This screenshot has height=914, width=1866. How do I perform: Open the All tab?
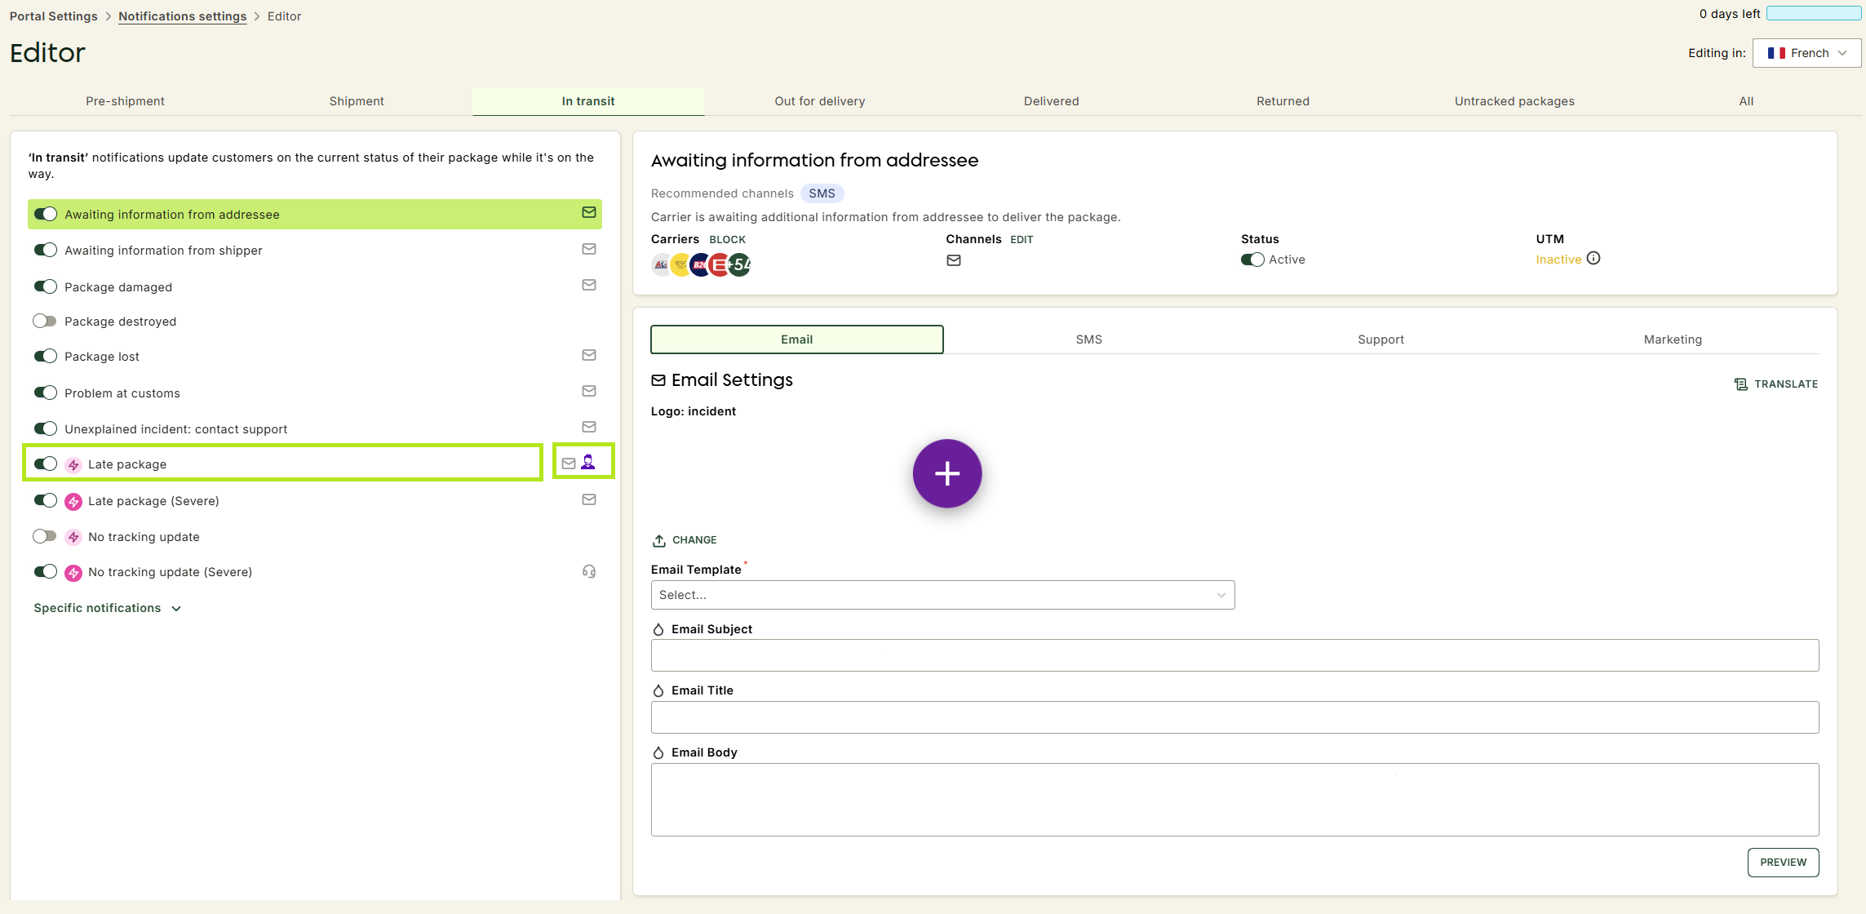coord(1746,101)
